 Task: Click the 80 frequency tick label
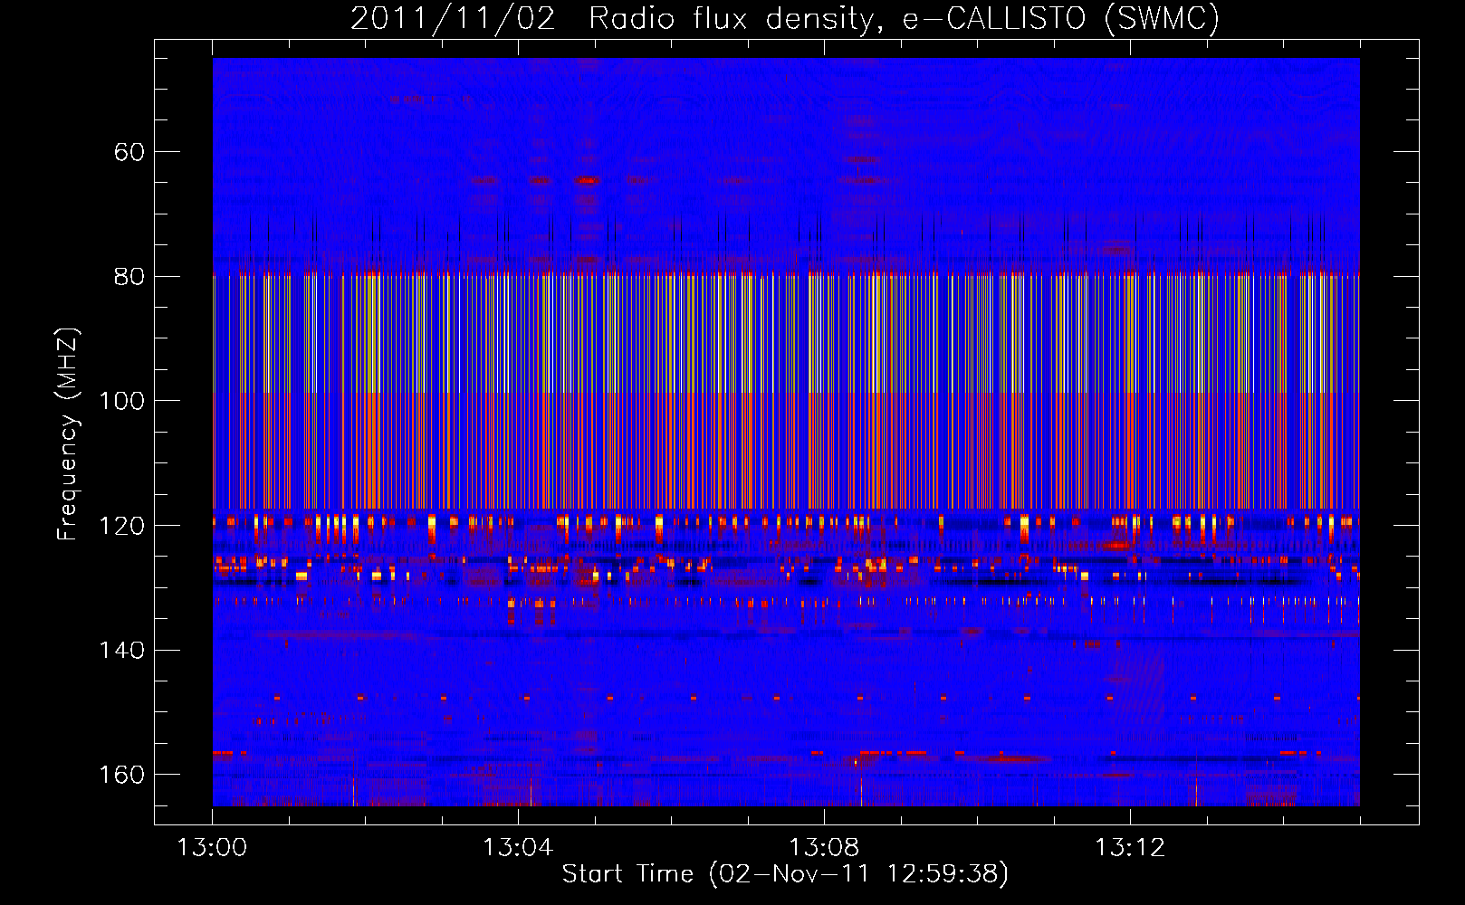[129, 277]
